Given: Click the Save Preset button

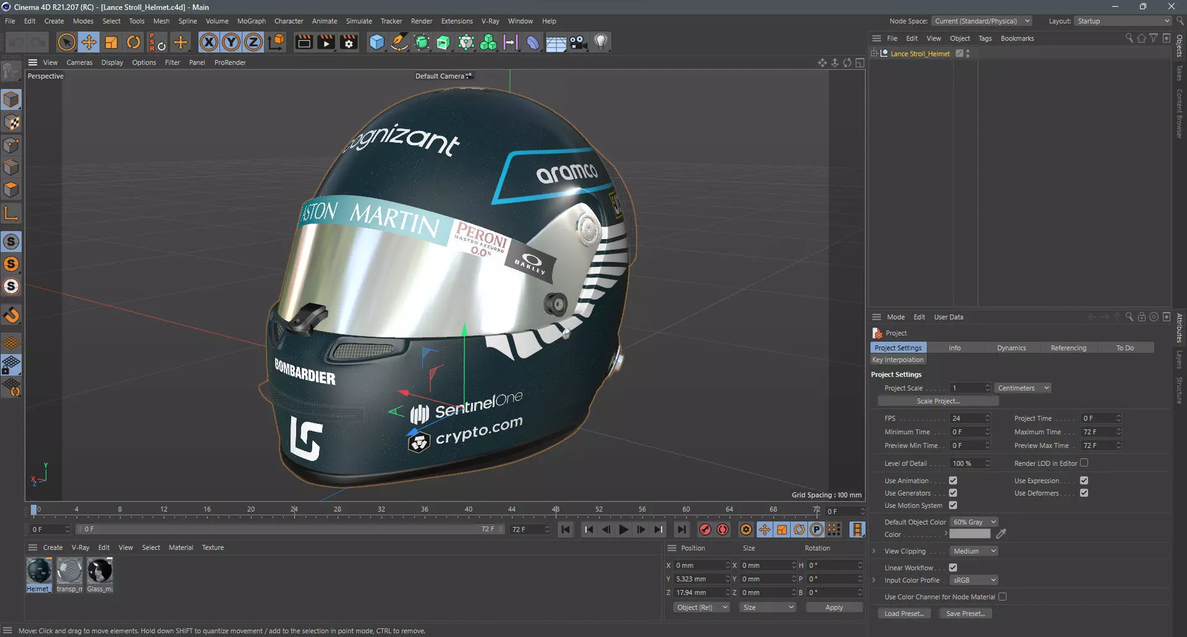Looking at the screenshot, I should (x=966, y=614).
